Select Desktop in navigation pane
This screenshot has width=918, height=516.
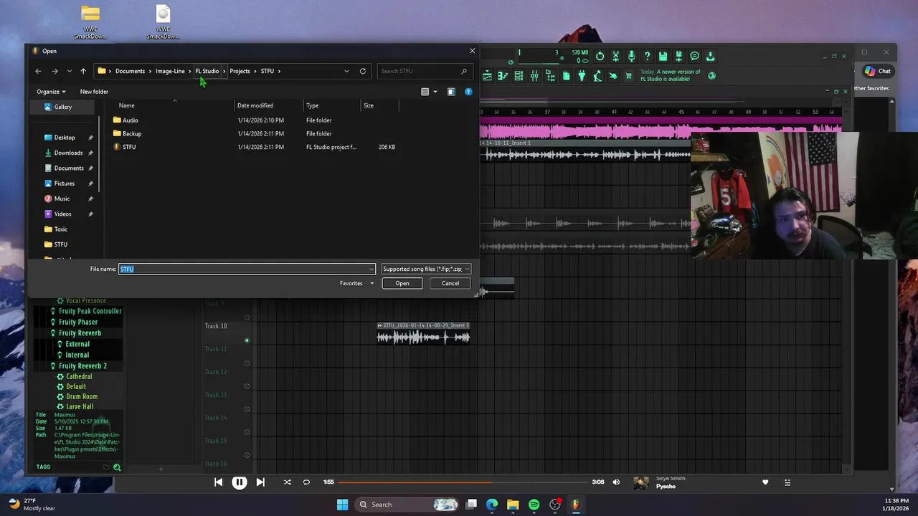click(65, 138)
